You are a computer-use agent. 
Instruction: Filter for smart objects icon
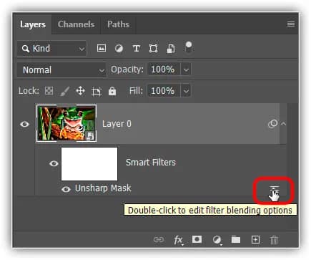pyautogui.click(x=171, y=49)
